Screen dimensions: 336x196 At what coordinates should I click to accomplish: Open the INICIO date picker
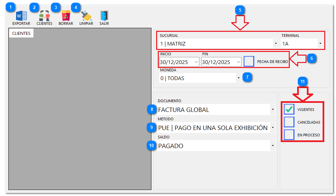[x=197, y=62]
